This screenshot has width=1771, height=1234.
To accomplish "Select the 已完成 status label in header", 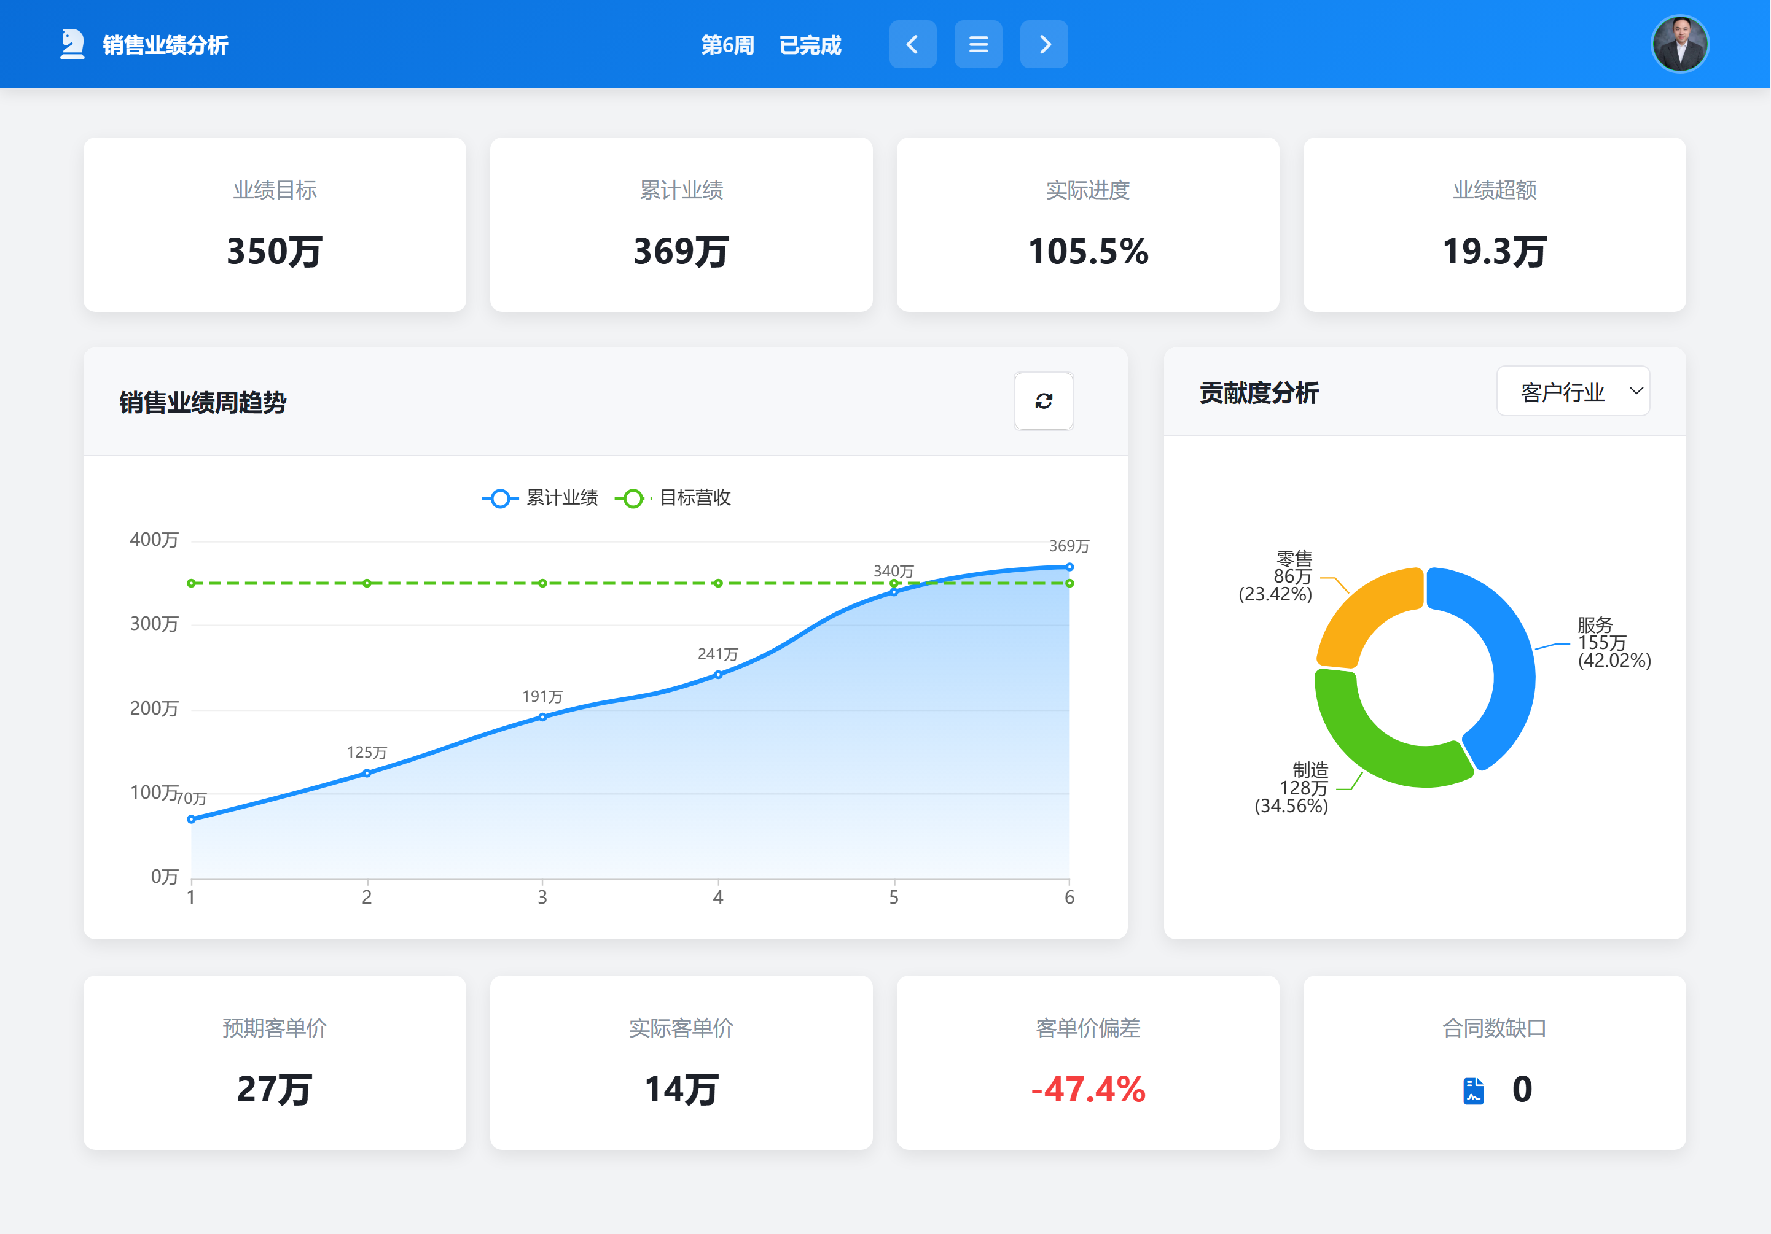I will [x=811, y=45].
